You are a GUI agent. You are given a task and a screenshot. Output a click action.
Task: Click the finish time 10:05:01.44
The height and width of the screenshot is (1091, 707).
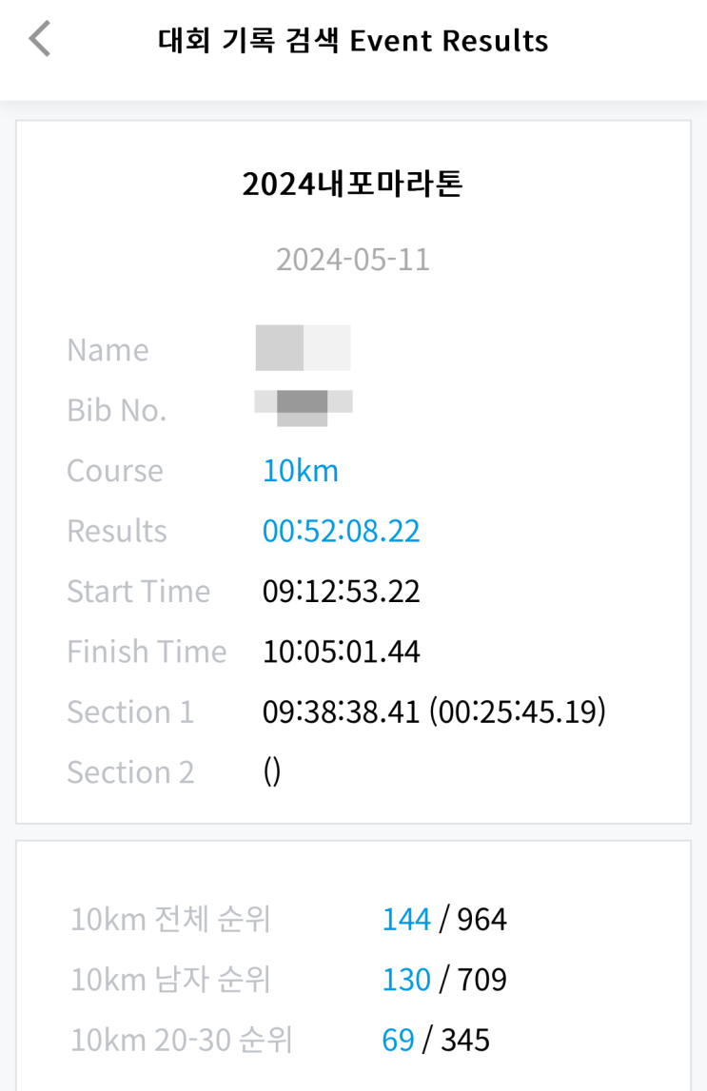point(341,652)
